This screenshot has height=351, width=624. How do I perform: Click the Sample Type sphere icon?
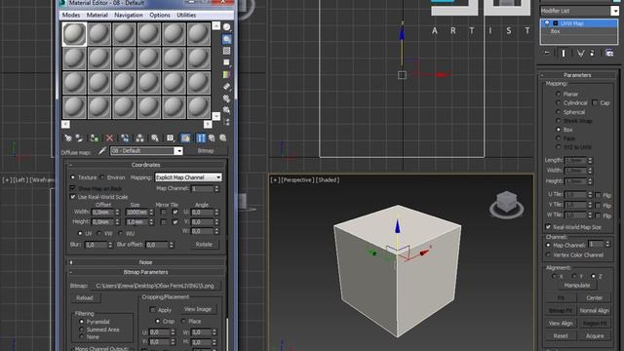click(x=227, y=27)
